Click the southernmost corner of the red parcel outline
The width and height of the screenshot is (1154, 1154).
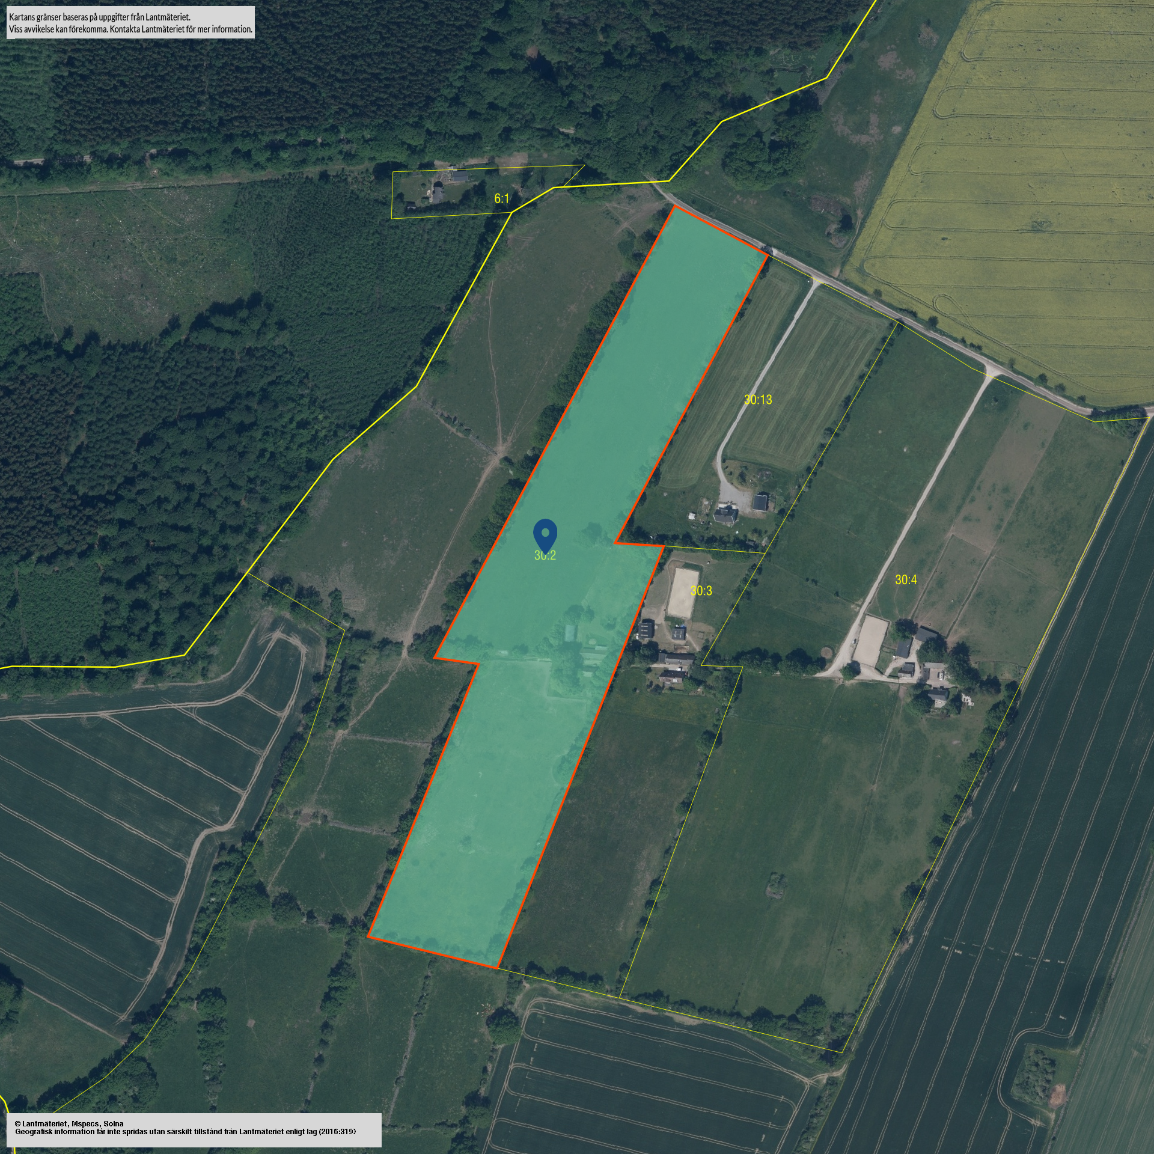click(498, 968)
